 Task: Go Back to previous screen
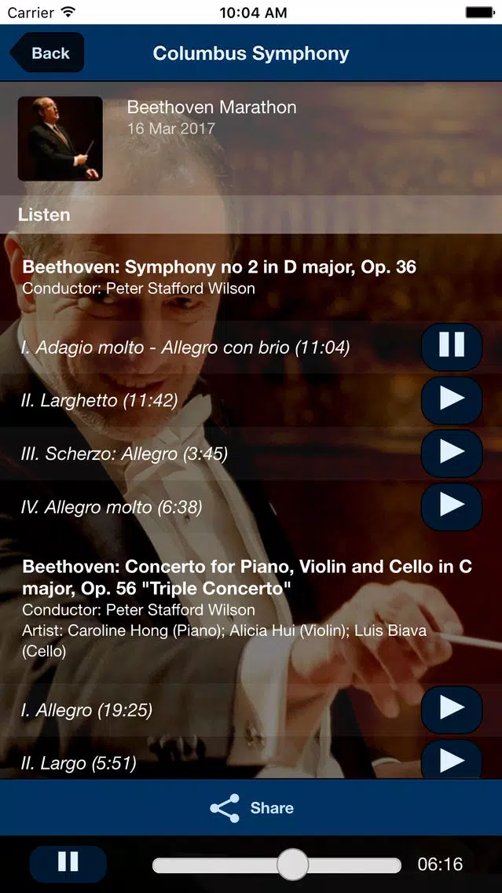(47, 53)
